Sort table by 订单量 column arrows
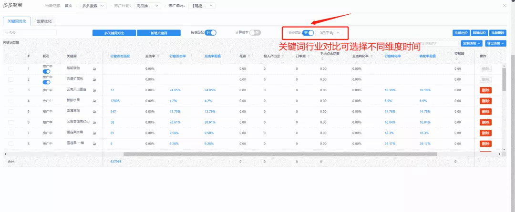 [x=309, y=56]
